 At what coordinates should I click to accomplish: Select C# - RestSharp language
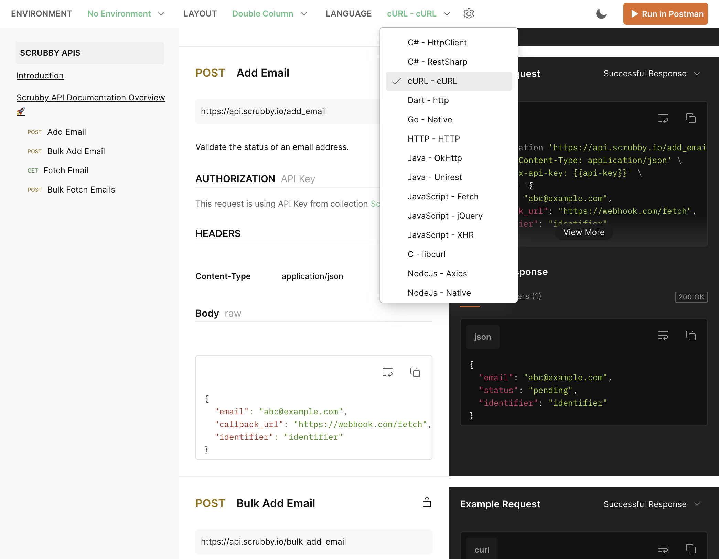[x=449, y=62]
